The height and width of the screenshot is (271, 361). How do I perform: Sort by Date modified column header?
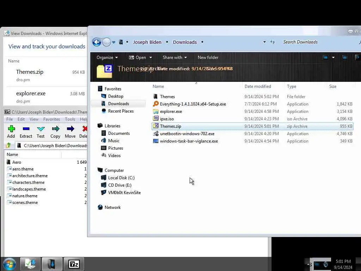pyautogui.click(x=258, y=86)
